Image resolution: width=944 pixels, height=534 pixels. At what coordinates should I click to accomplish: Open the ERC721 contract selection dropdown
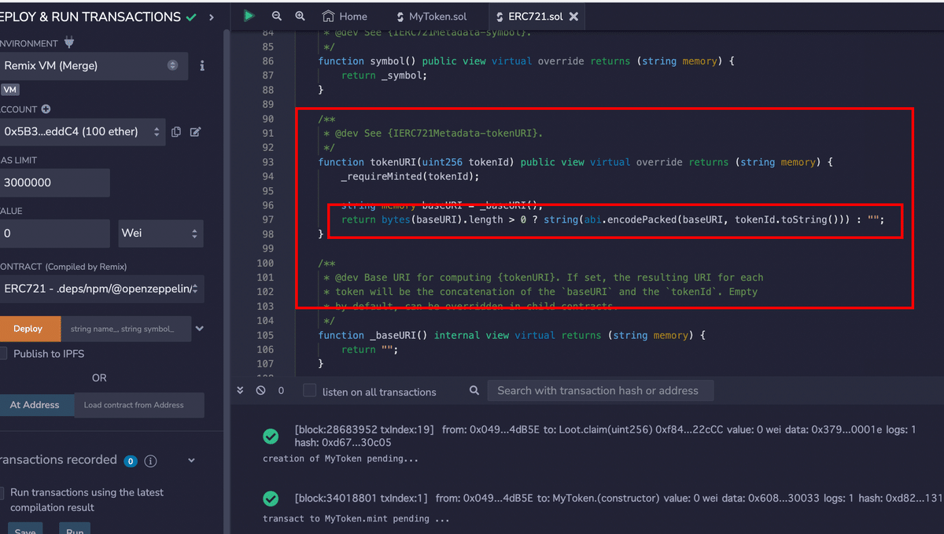point(101,289)
